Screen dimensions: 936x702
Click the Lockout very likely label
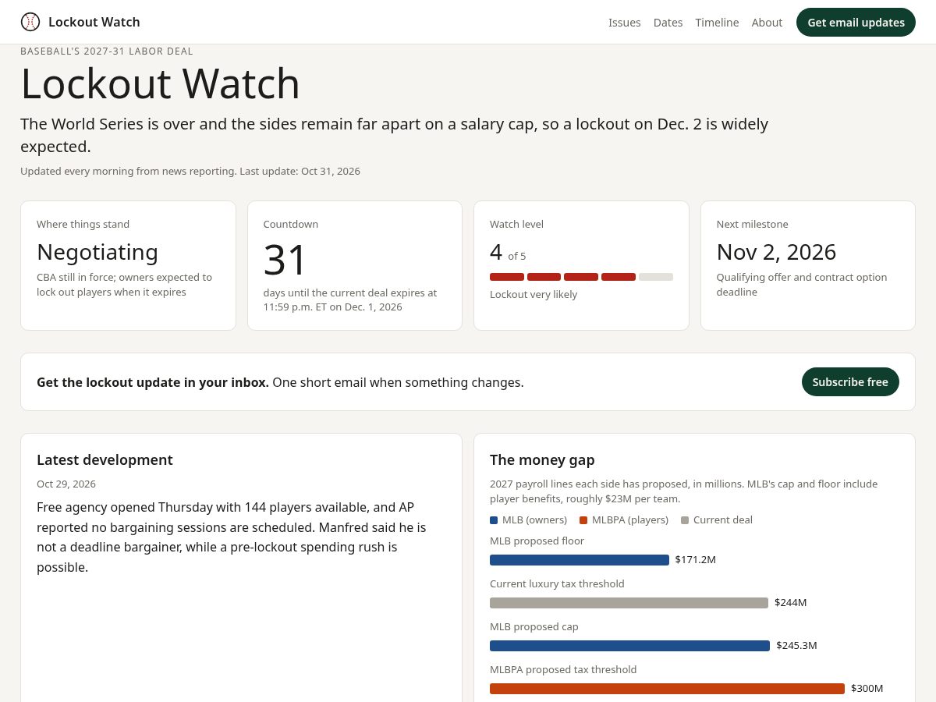tap(534, 295)
